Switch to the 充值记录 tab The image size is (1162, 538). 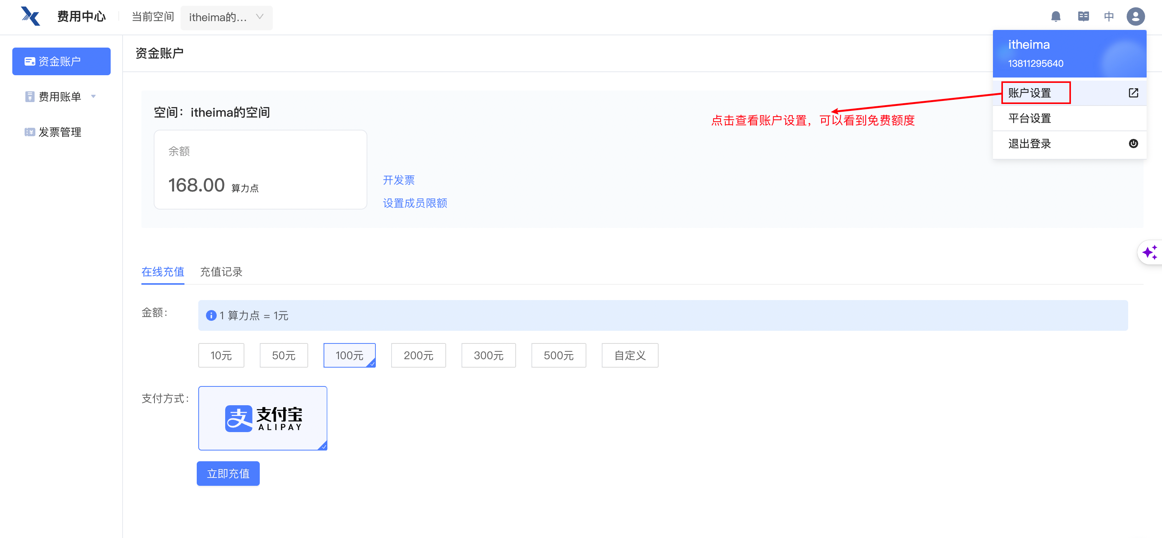point(221,272)
